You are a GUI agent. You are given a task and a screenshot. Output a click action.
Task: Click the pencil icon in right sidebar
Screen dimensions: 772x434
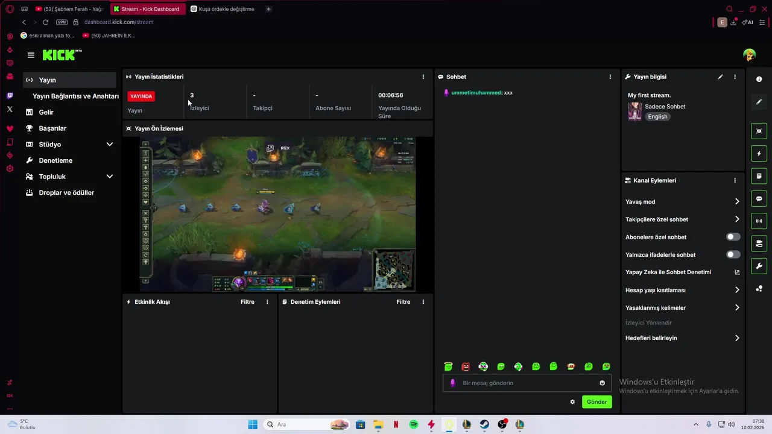tap(759, 102)
